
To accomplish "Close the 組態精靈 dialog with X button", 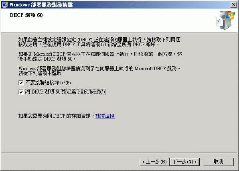I will 234,5.
